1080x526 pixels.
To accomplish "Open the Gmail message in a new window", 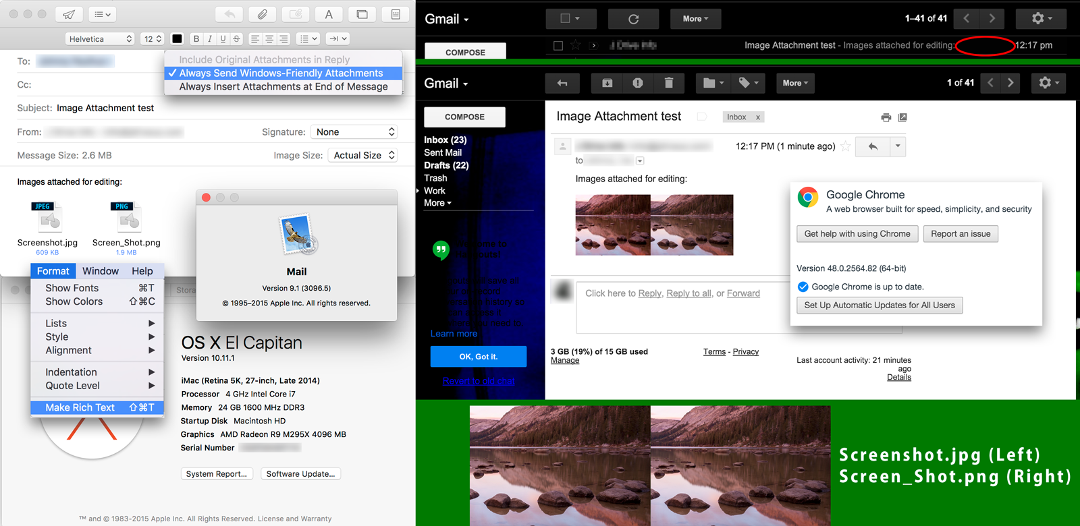I will (902, 117).
